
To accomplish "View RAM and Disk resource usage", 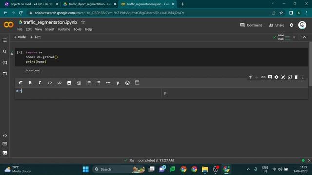I will click(284, 37).
